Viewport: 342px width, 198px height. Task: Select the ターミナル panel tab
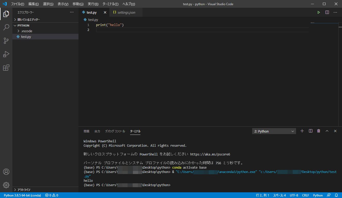coord(135,131)
